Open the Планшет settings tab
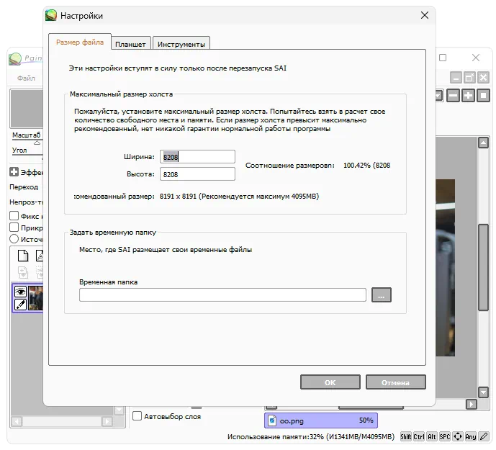Image resolution: width=496 pixels, height=450 pixels. point(130,44)
